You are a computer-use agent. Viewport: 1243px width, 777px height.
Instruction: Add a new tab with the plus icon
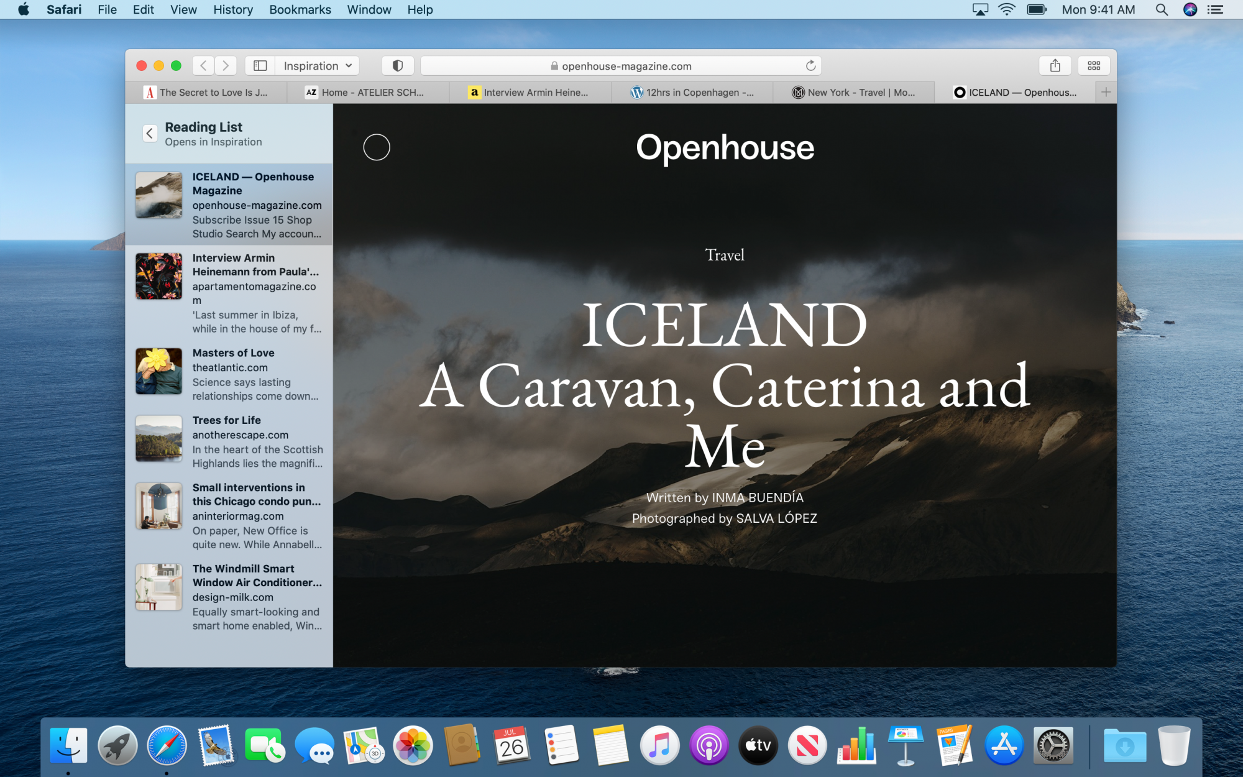click(1106, 92)
